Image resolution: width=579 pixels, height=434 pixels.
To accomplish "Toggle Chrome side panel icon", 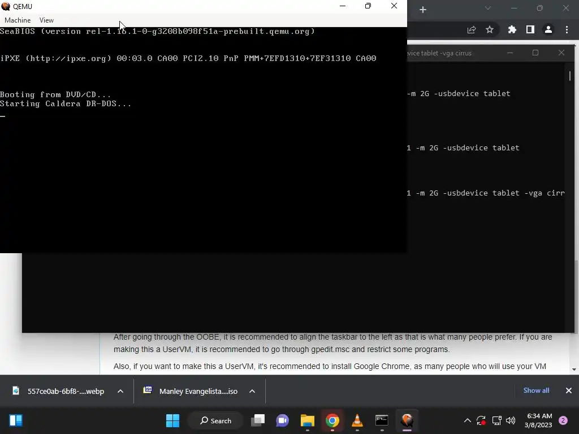I will click(x=530, y=30).
